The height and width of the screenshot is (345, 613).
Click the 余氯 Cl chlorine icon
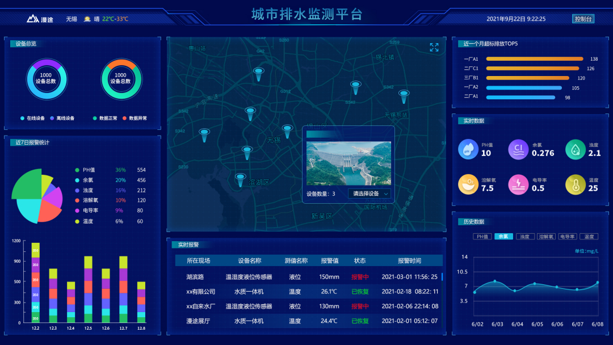click(x=518, y=149)
